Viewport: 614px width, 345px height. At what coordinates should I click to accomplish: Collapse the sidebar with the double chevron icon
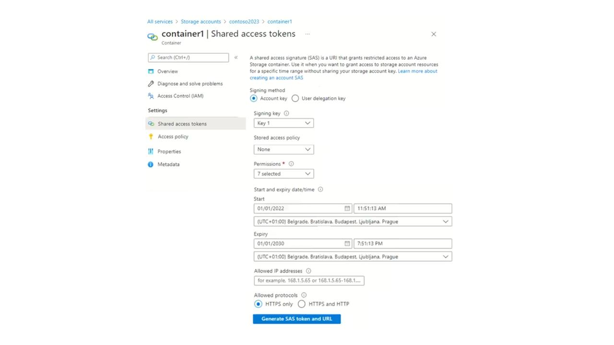[x=236, y=57]
